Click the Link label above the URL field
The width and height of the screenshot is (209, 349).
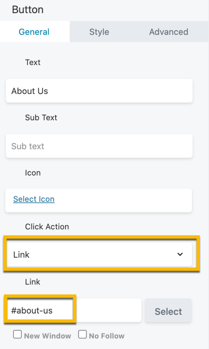(x=33, y=282)
